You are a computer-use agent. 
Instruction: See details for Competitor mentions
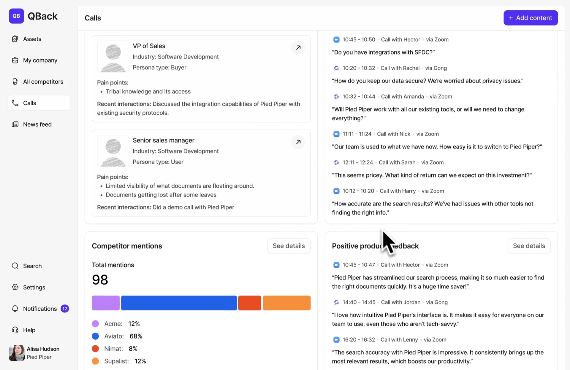(289, 246)
